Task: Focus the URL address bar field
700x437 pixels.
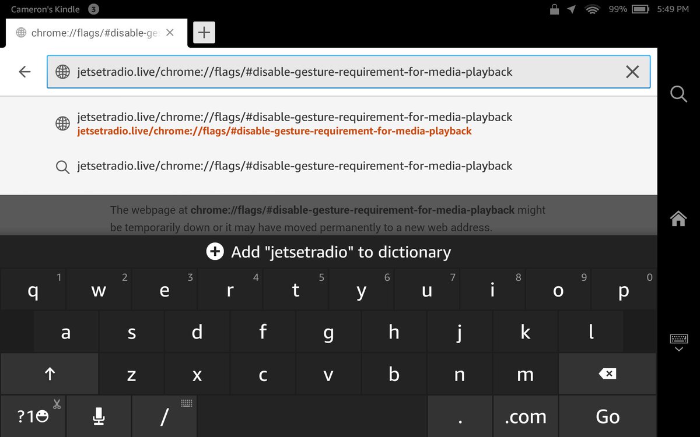Action: [348, 72]
